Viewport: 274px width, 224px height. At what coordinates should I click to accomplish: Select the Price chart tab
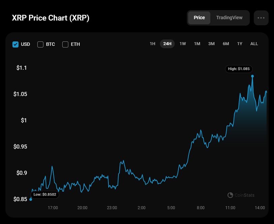tap(199, 18)
